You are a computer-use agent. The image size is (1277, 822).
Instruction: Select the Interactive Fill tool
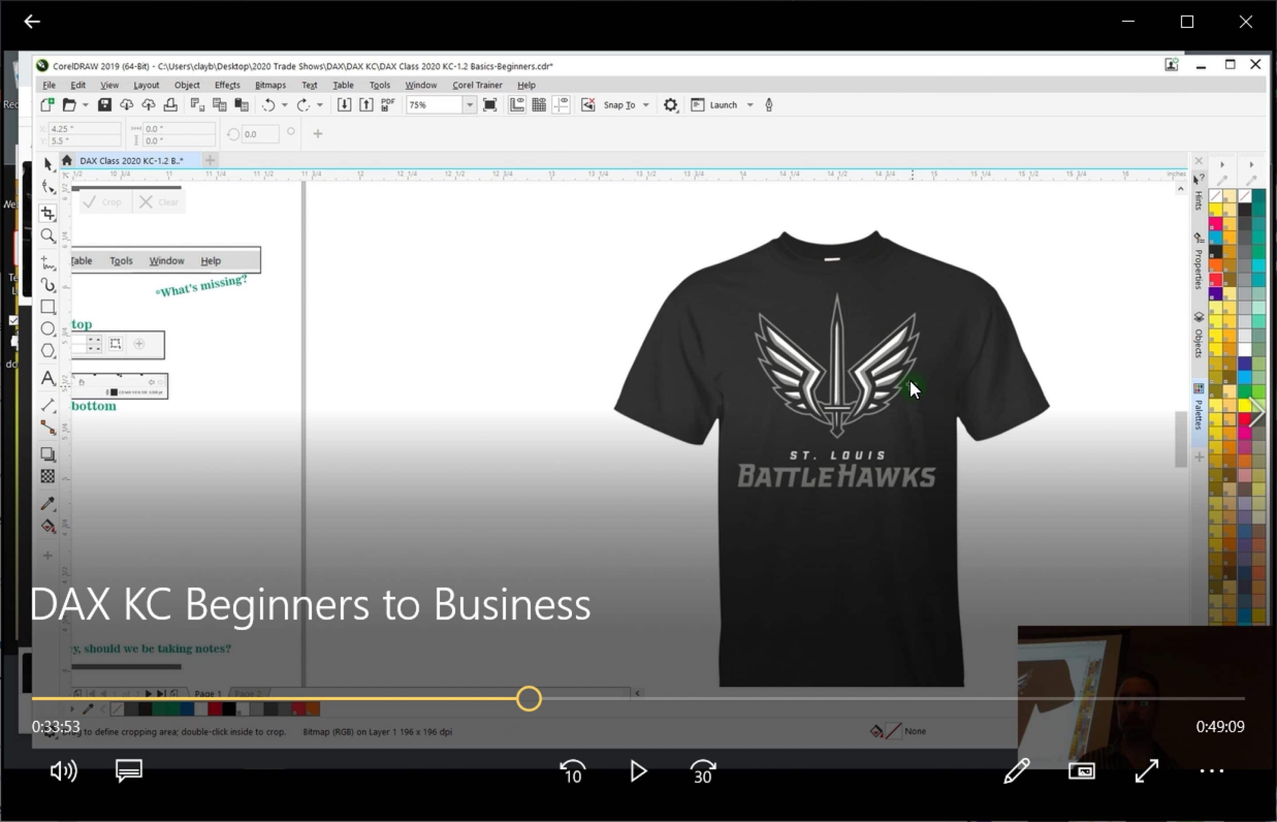(x=48, y=526)
